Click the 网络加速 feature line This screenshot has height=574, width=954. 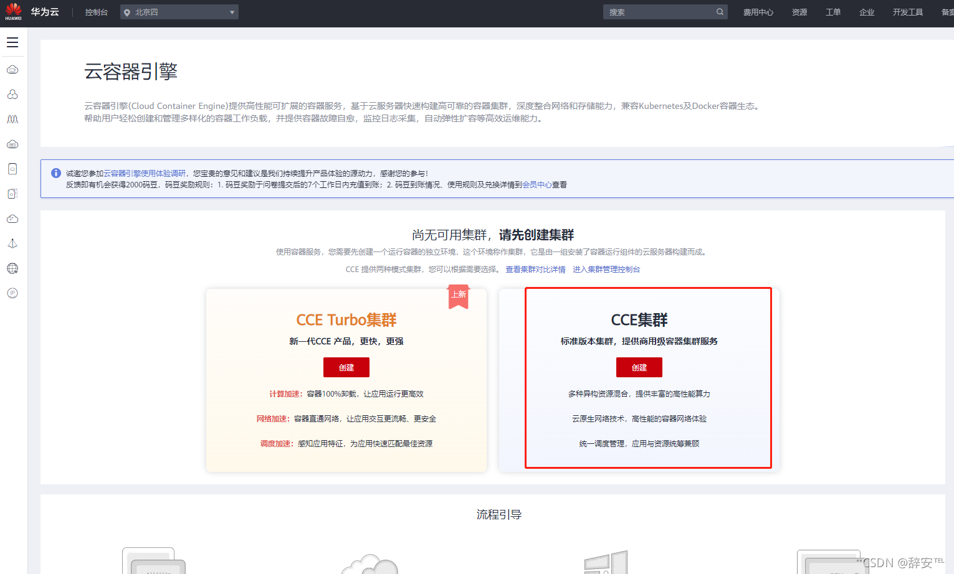point(346,419)
